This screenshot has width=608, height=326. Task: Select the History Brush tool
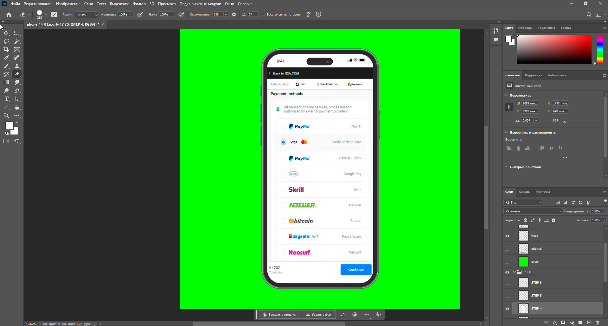coord(6,74)
